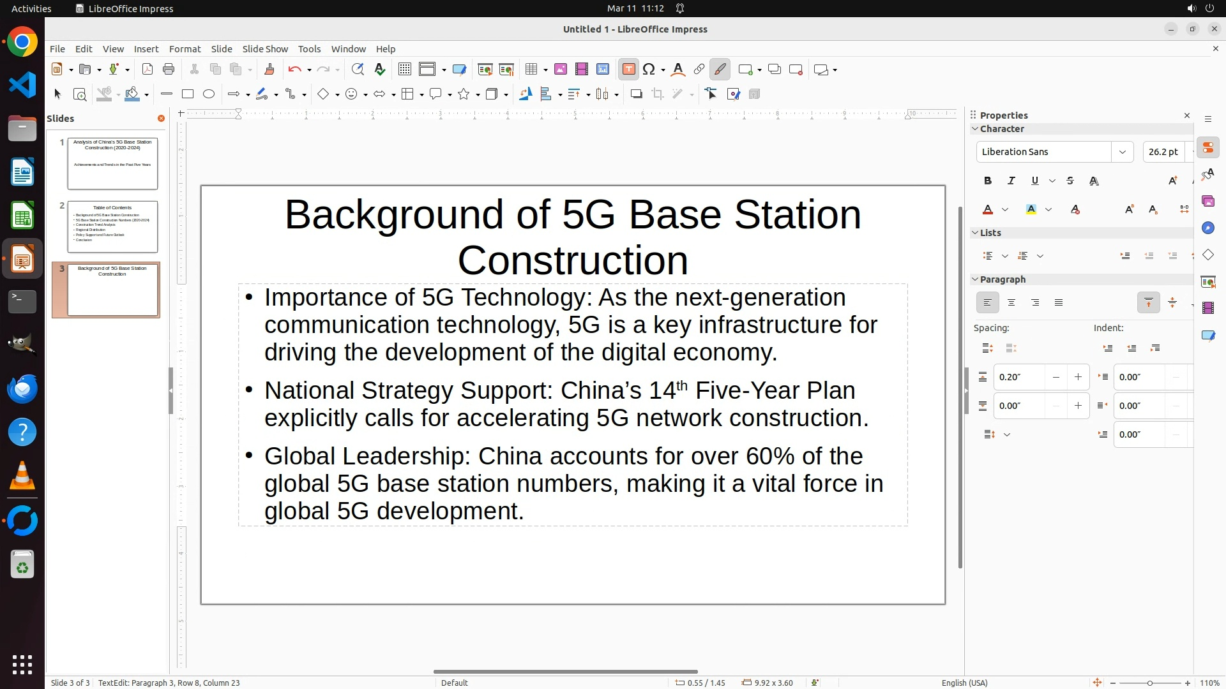Open the sidebar Gallery deck
Image resolution: width=1226 pixels, height=689 pixels.
click(1208, 202)
